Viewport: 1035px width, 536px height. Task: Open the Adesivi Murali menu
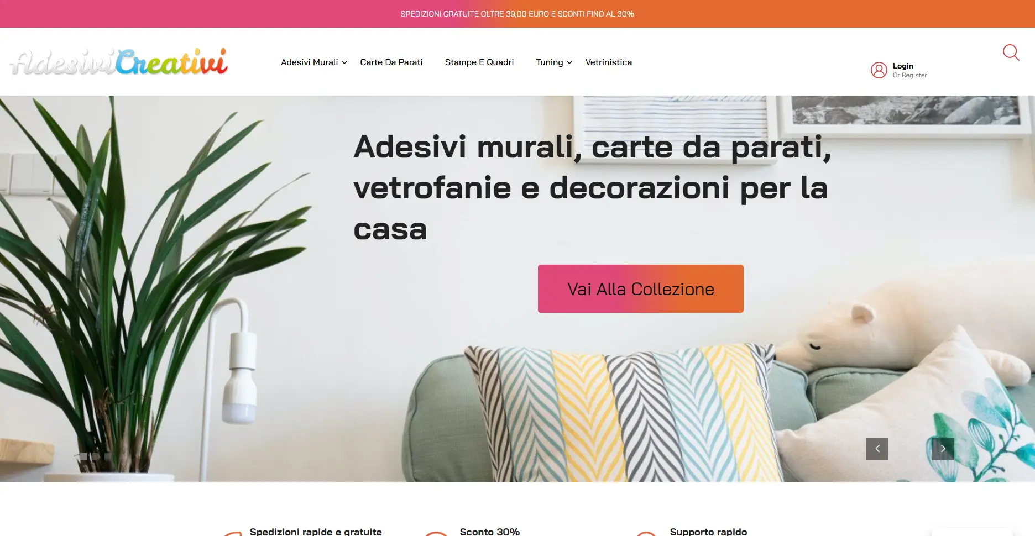point(309,62)
